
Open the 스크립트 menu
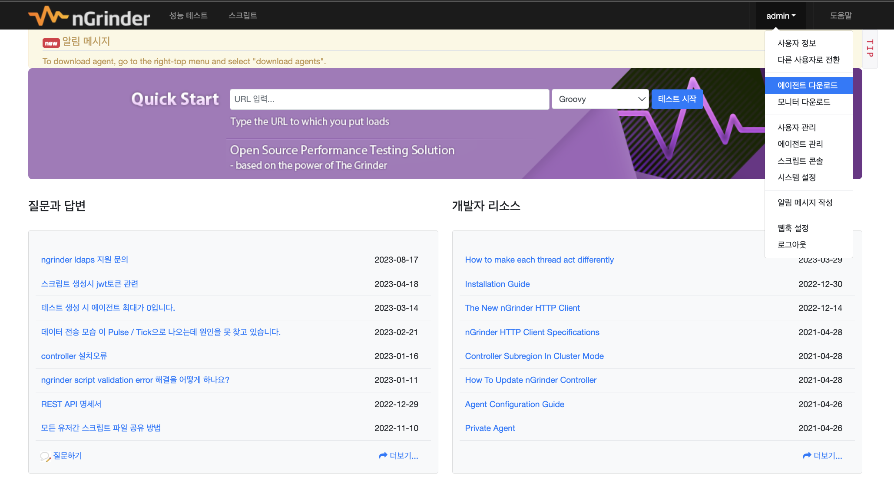pos(243,16)
